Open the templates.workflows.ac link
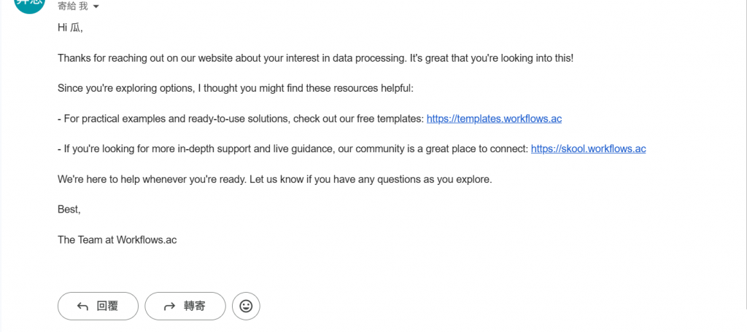Screen dimensions: 747x332 tap(494, 119)
